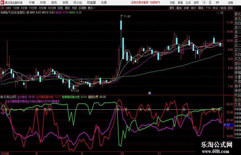Click the 主力筹码集中度: 72.77 value

pyautogui.click(x=48, y=97)
